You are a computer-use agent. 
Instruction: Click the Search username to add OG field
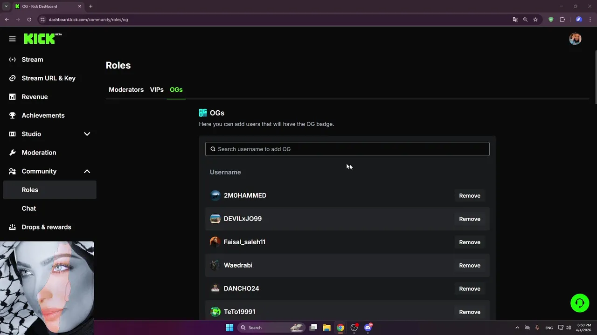(347, 149)
